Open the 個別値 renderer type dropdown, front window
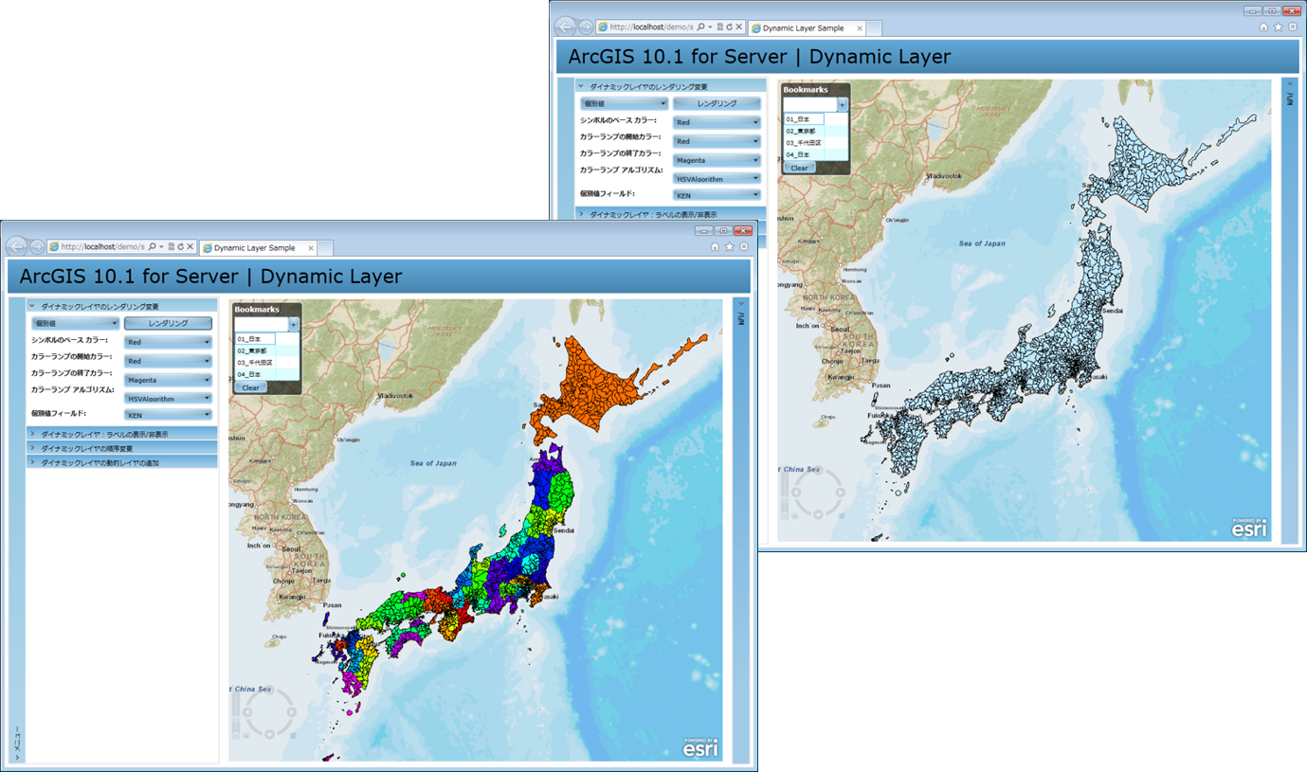This screenshot has height=772, width=1307. 76,323
